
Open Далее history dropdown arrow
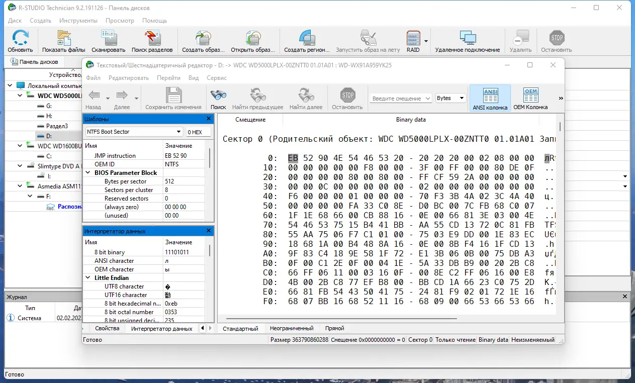click(136, 99)
